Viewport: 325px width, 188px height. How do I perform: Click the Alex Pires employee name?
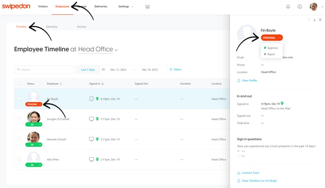coord(53,159)
